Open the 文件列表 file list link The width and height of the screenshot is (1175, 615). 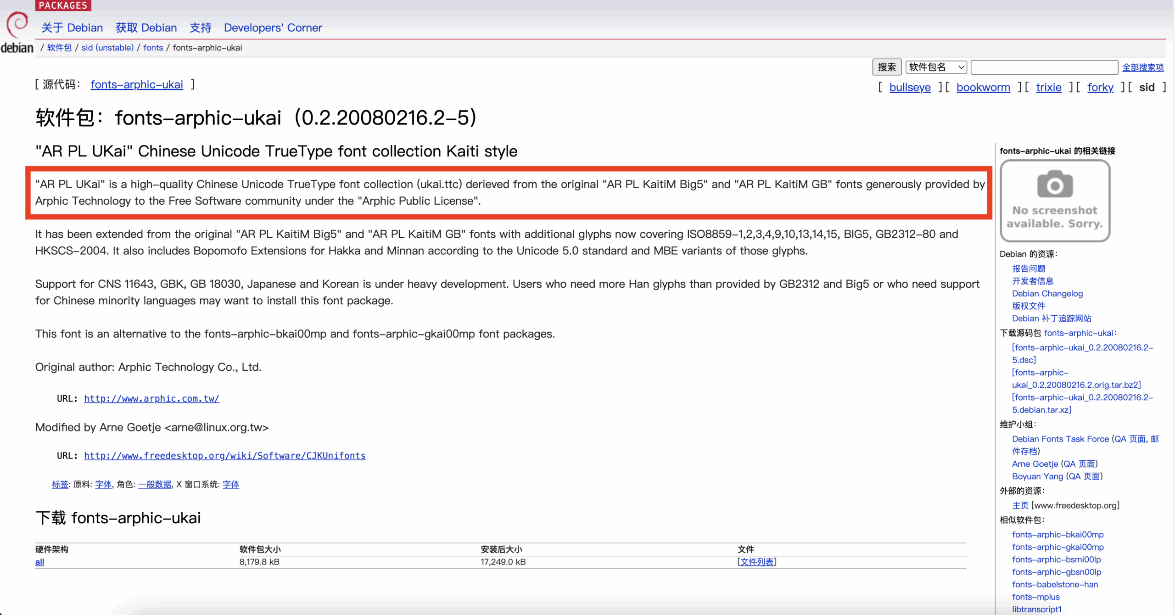click(x=756, y=562)
